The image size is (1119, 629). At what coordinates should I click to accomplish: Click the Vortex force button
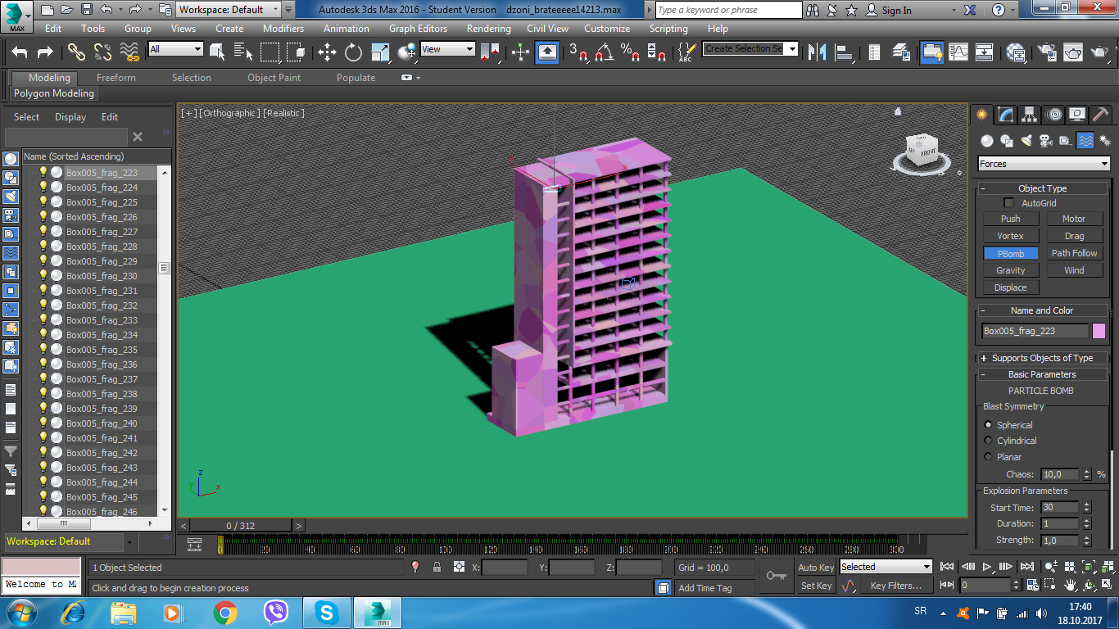(1010, 236)
